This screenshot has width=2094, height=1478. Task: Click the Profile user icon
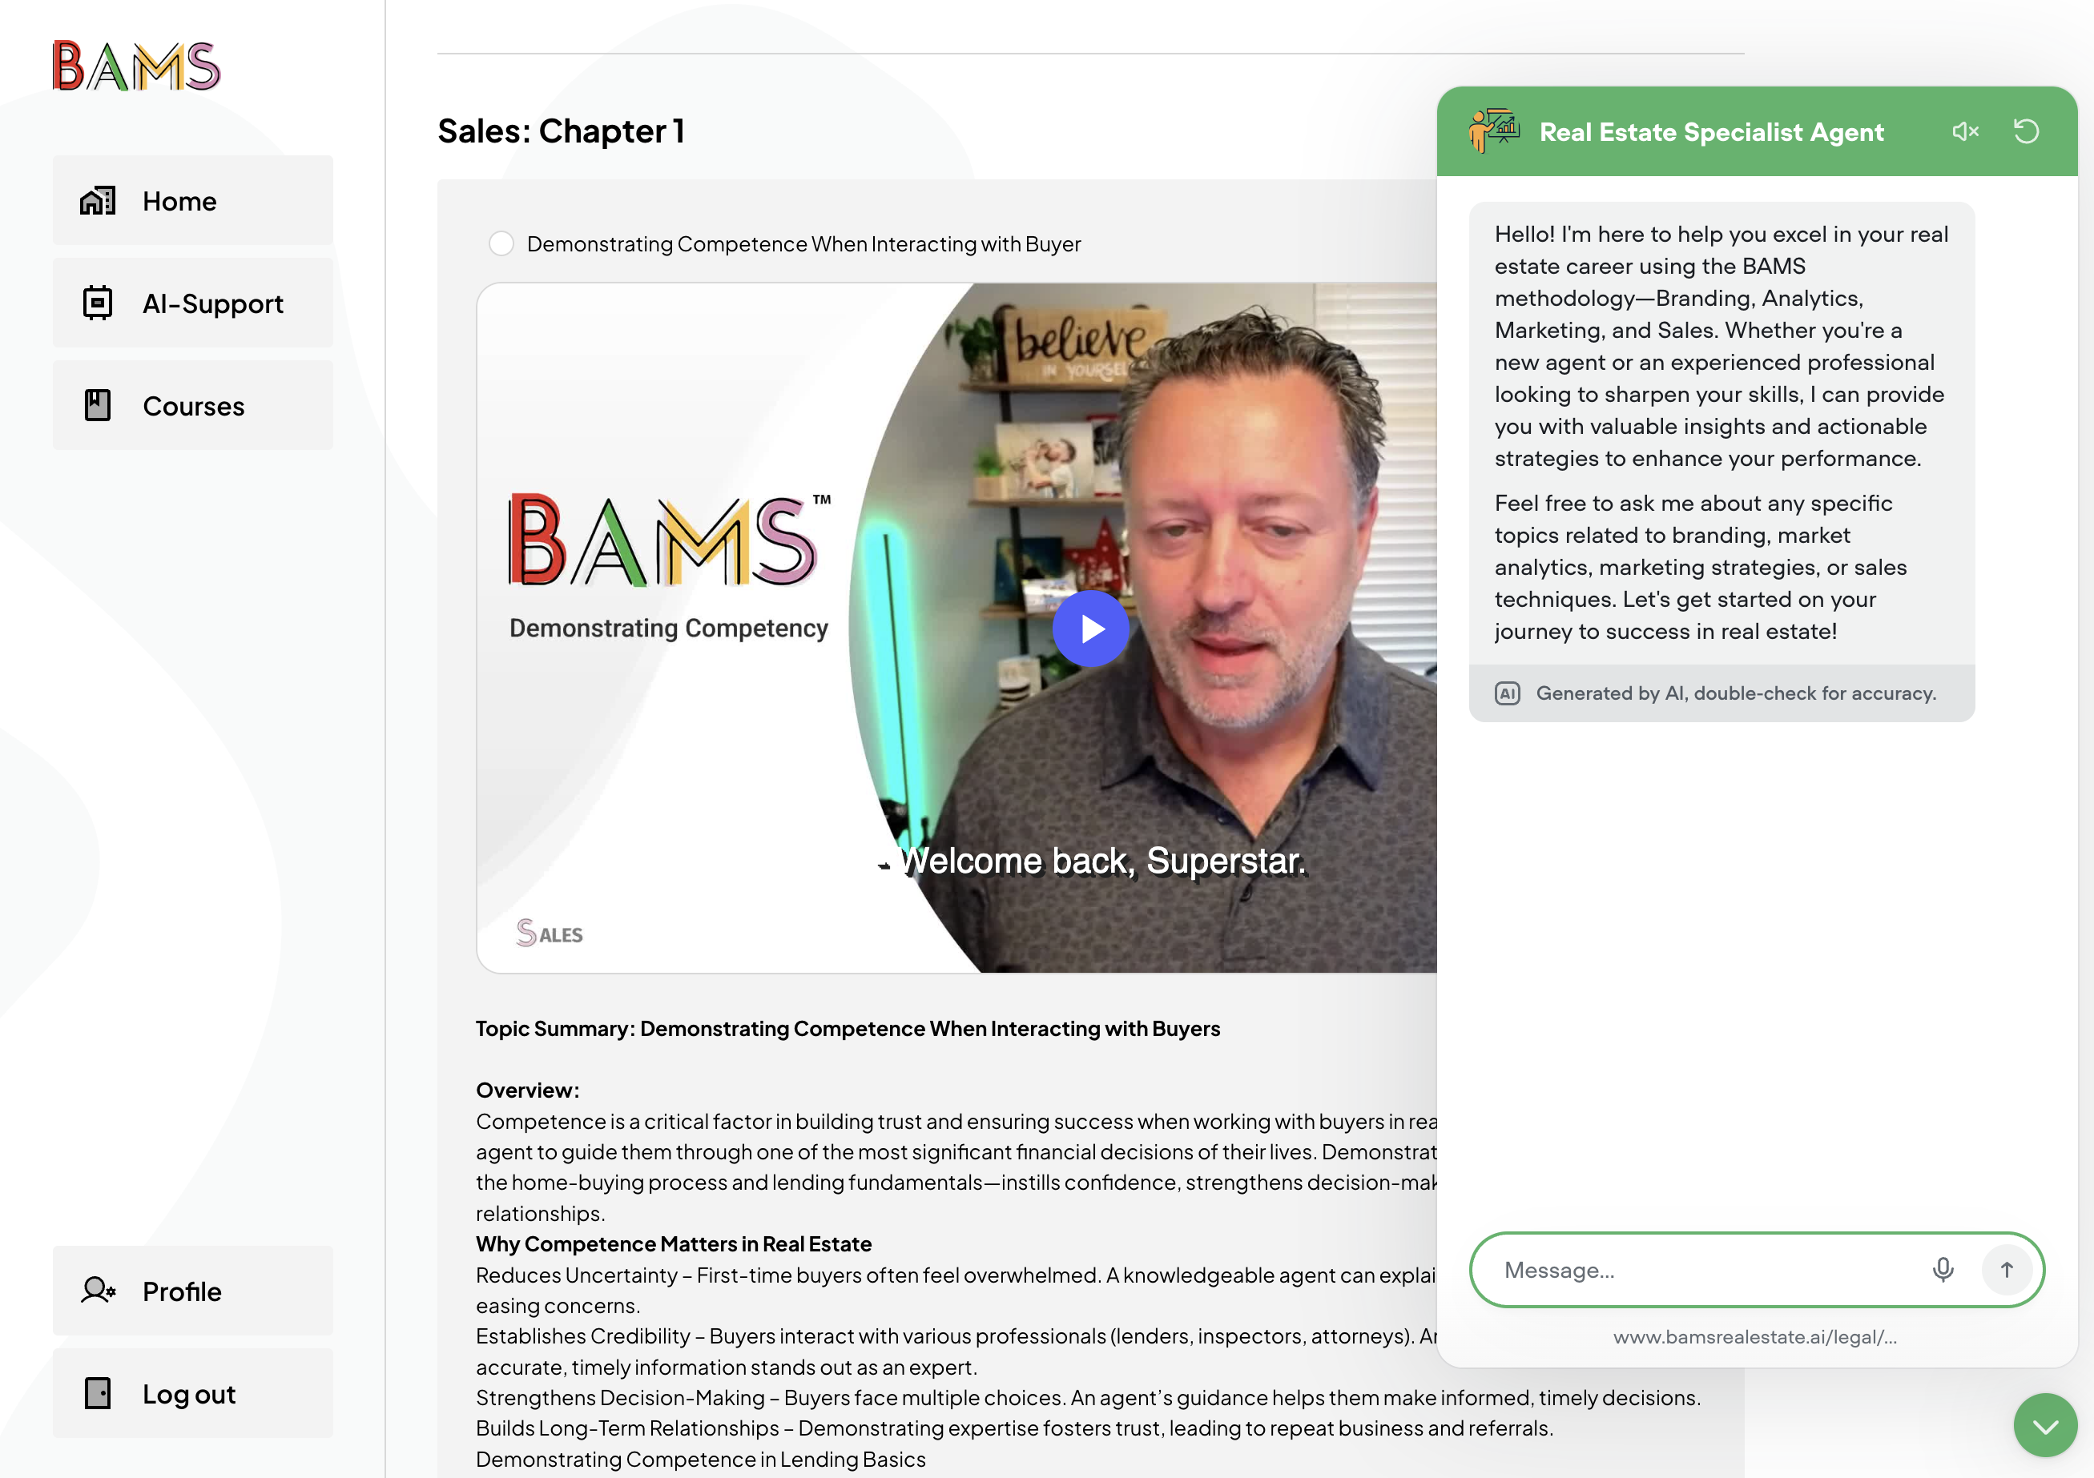98,1291
